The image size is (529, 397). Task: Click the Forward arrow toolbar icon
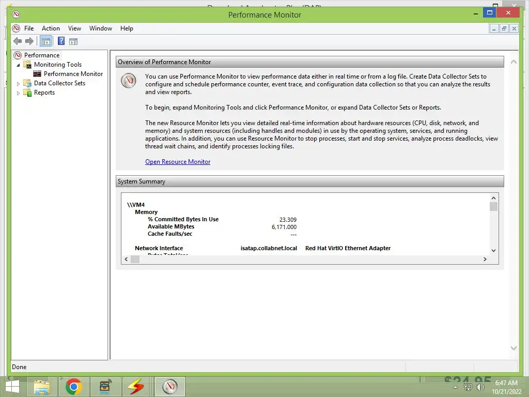(x=29, y=41)
